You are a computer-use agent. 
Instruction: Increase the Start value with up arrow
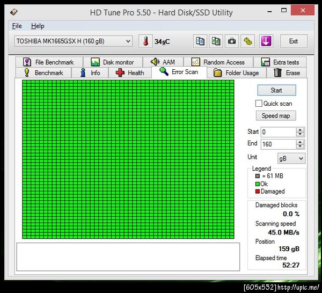pyautogui.click(x=300, y=130)
